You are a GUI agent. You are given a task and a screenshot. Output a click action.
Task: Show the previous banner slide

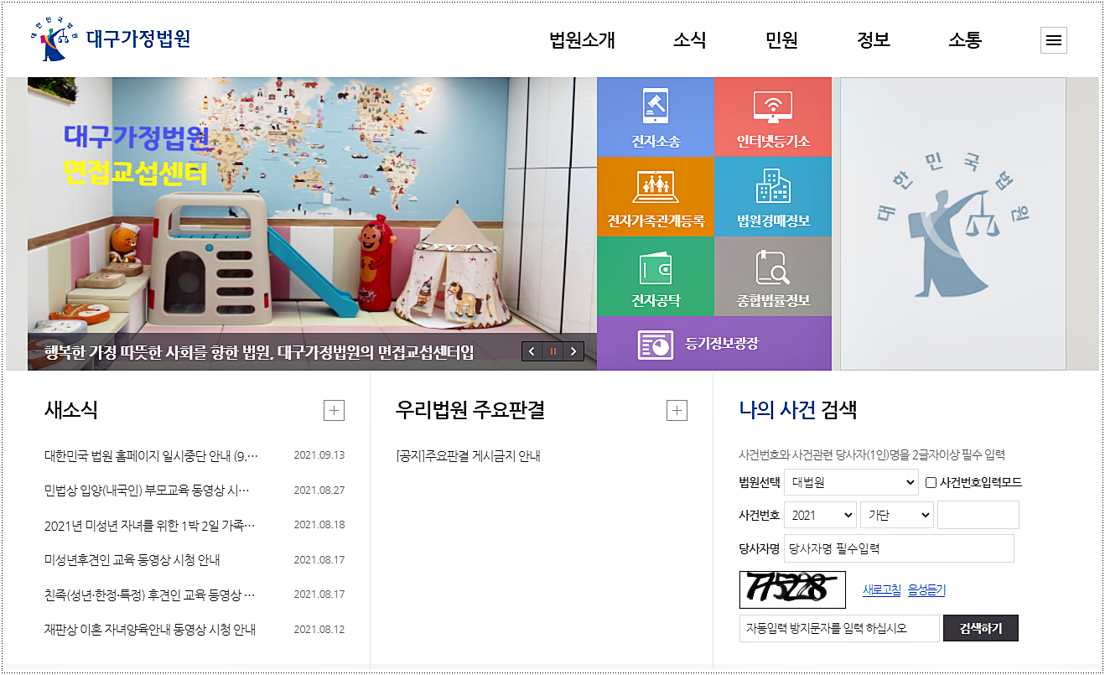tap(532, 351)
